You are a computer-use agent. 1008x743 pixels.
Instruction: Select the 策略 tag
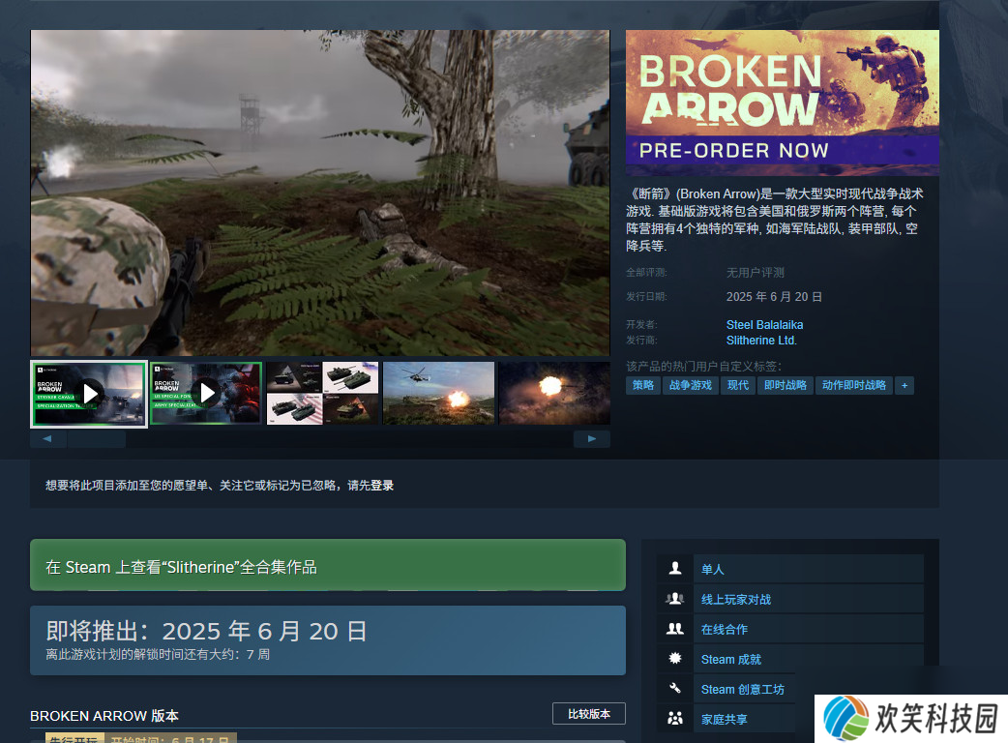(x=643, y=385)
